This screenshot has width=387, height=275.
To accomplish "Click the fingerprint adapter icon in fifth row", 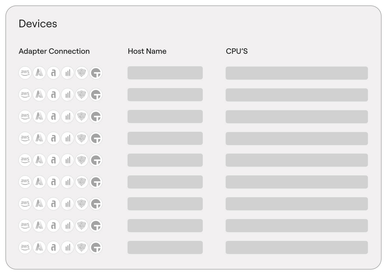I will [x=82, y=160].
